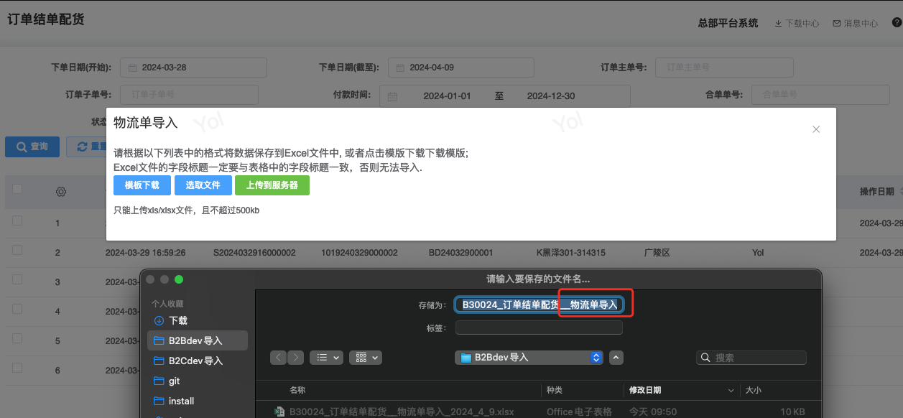Viewport: 903px width, 418px height.
Task: Open the 下载中心 download center link
Action: point(797,23)
